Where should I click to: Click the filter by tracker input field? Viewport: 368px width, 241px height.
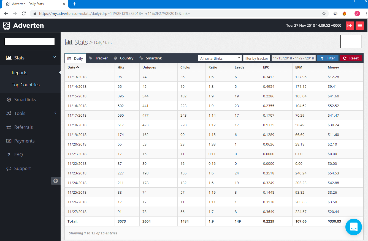point(256,58)
